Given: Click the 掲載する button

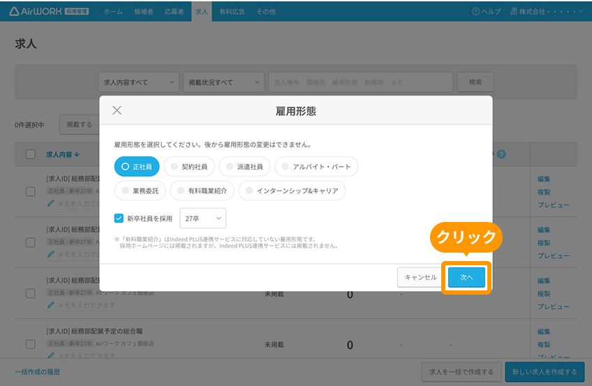Looking at the screenshot, I should click(80, 124).
